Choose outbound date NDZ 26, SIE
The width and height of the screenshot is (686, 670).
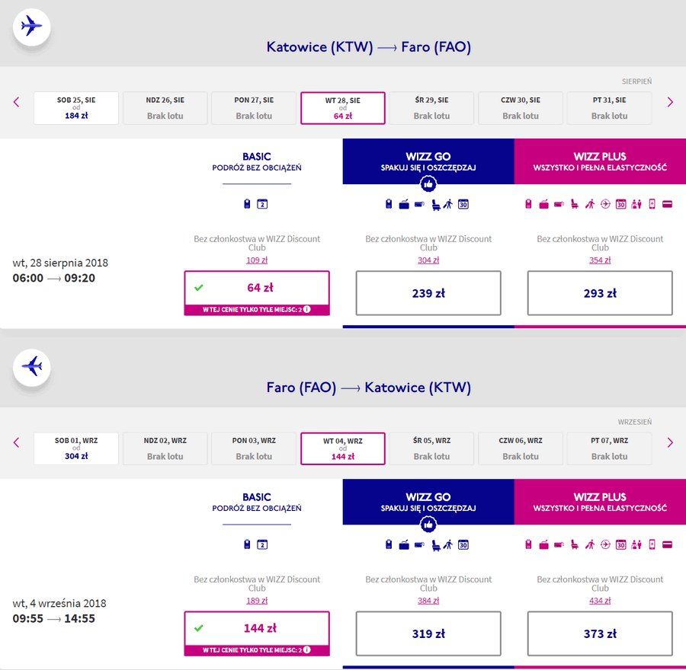[x=165, y=108]
